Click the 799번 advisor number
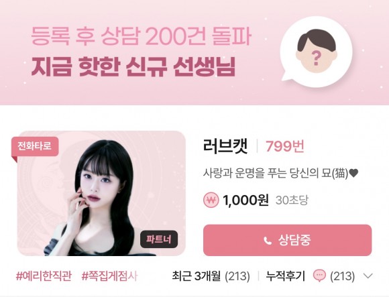The width and height of the screenshot is (389, 297). click(285, 146)
